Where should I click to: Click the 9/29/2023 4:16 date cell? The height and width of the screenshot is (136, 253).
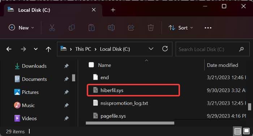pos(226,116)
